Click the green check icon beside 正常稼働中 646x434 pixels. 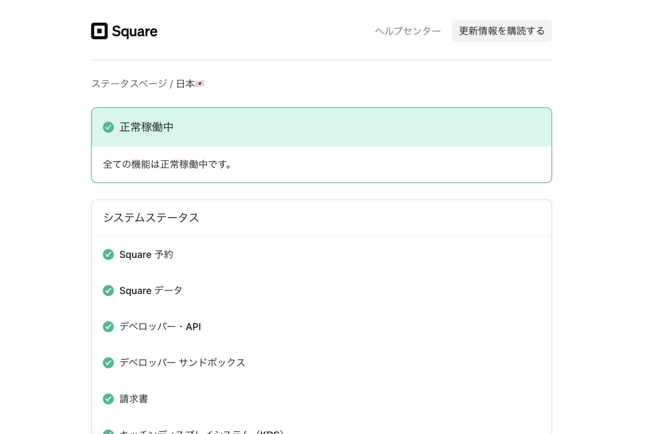[108, 127]
